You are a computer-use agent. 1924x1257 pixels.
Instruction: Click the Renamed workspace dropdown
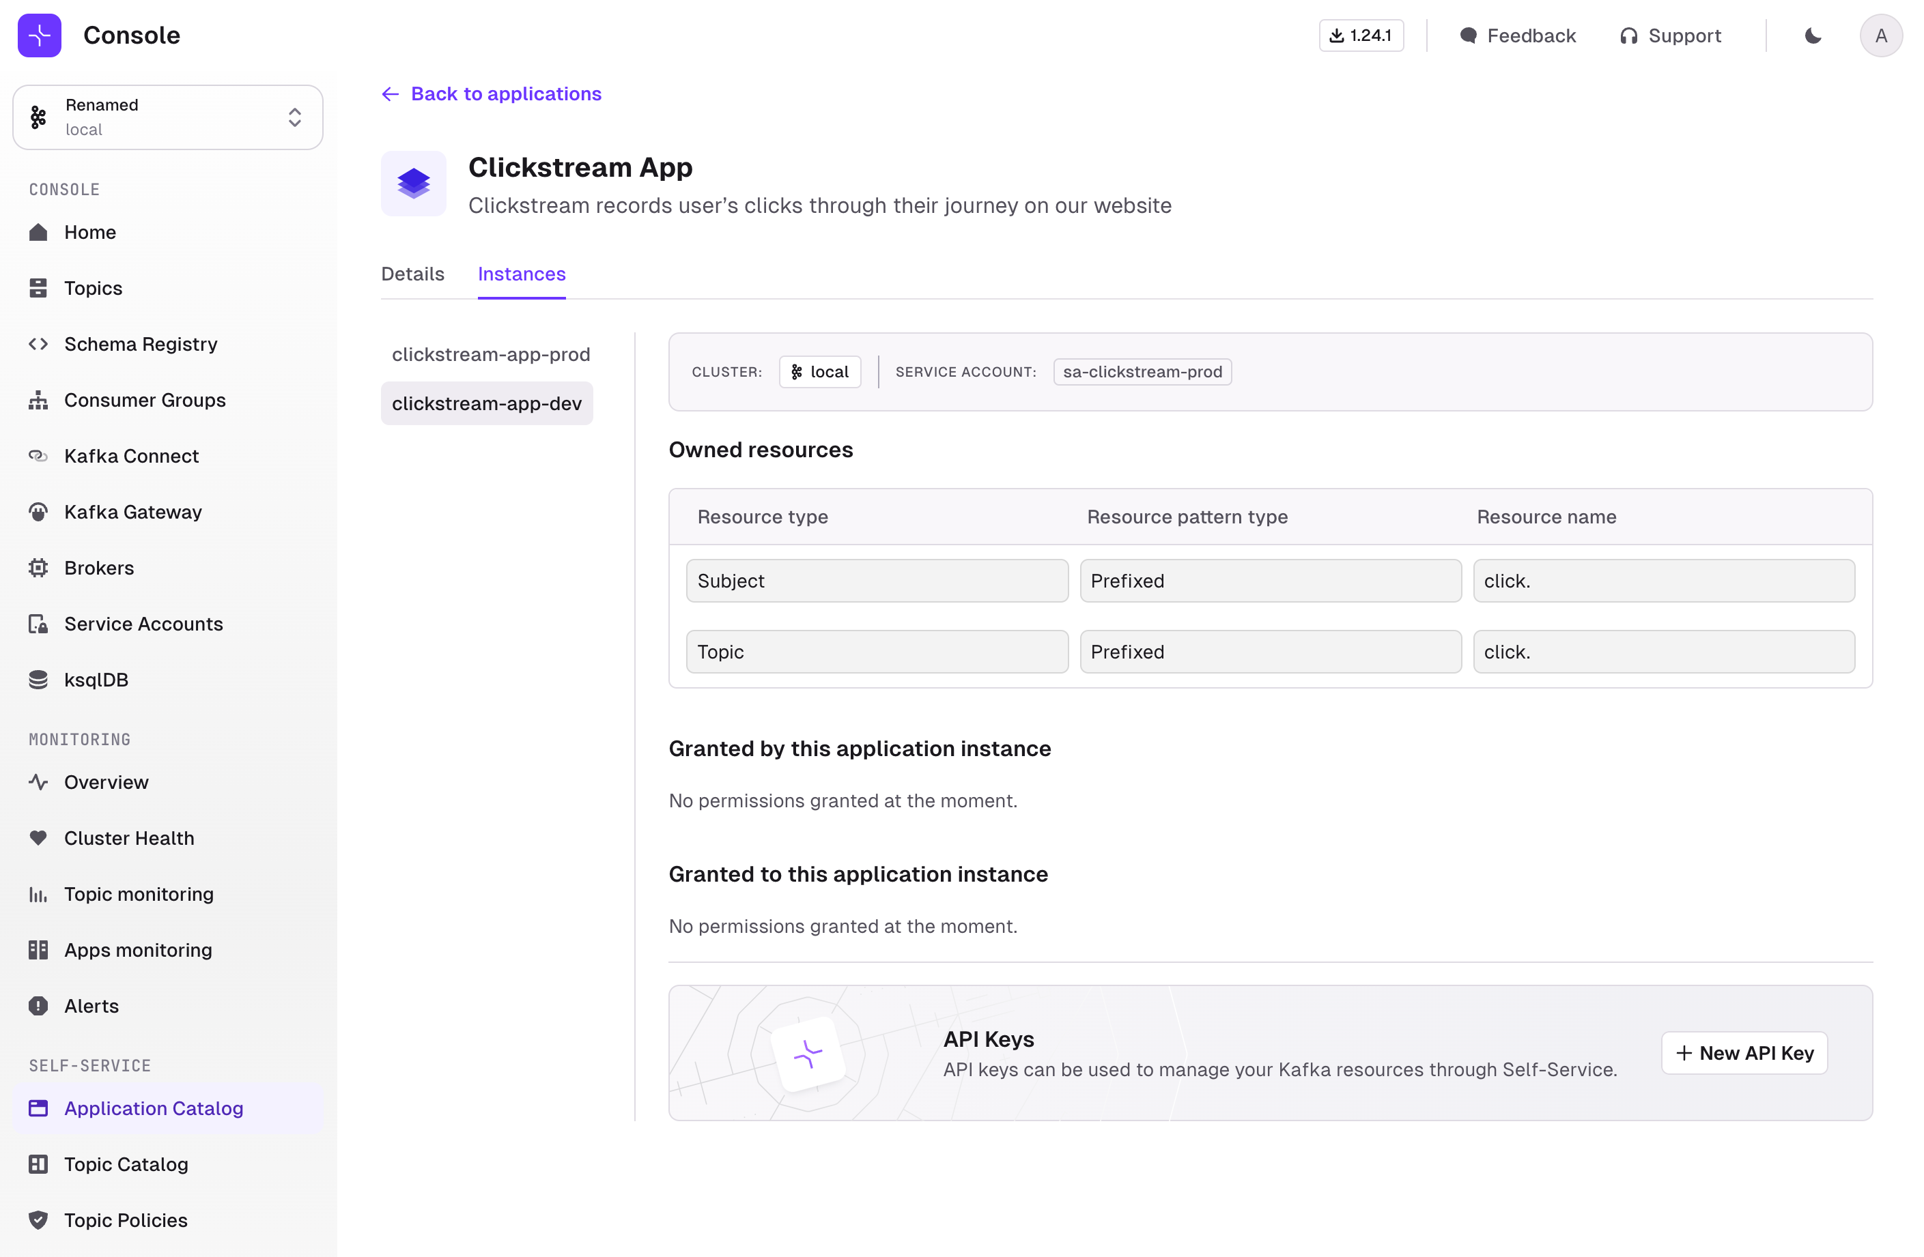click(167, 117)
